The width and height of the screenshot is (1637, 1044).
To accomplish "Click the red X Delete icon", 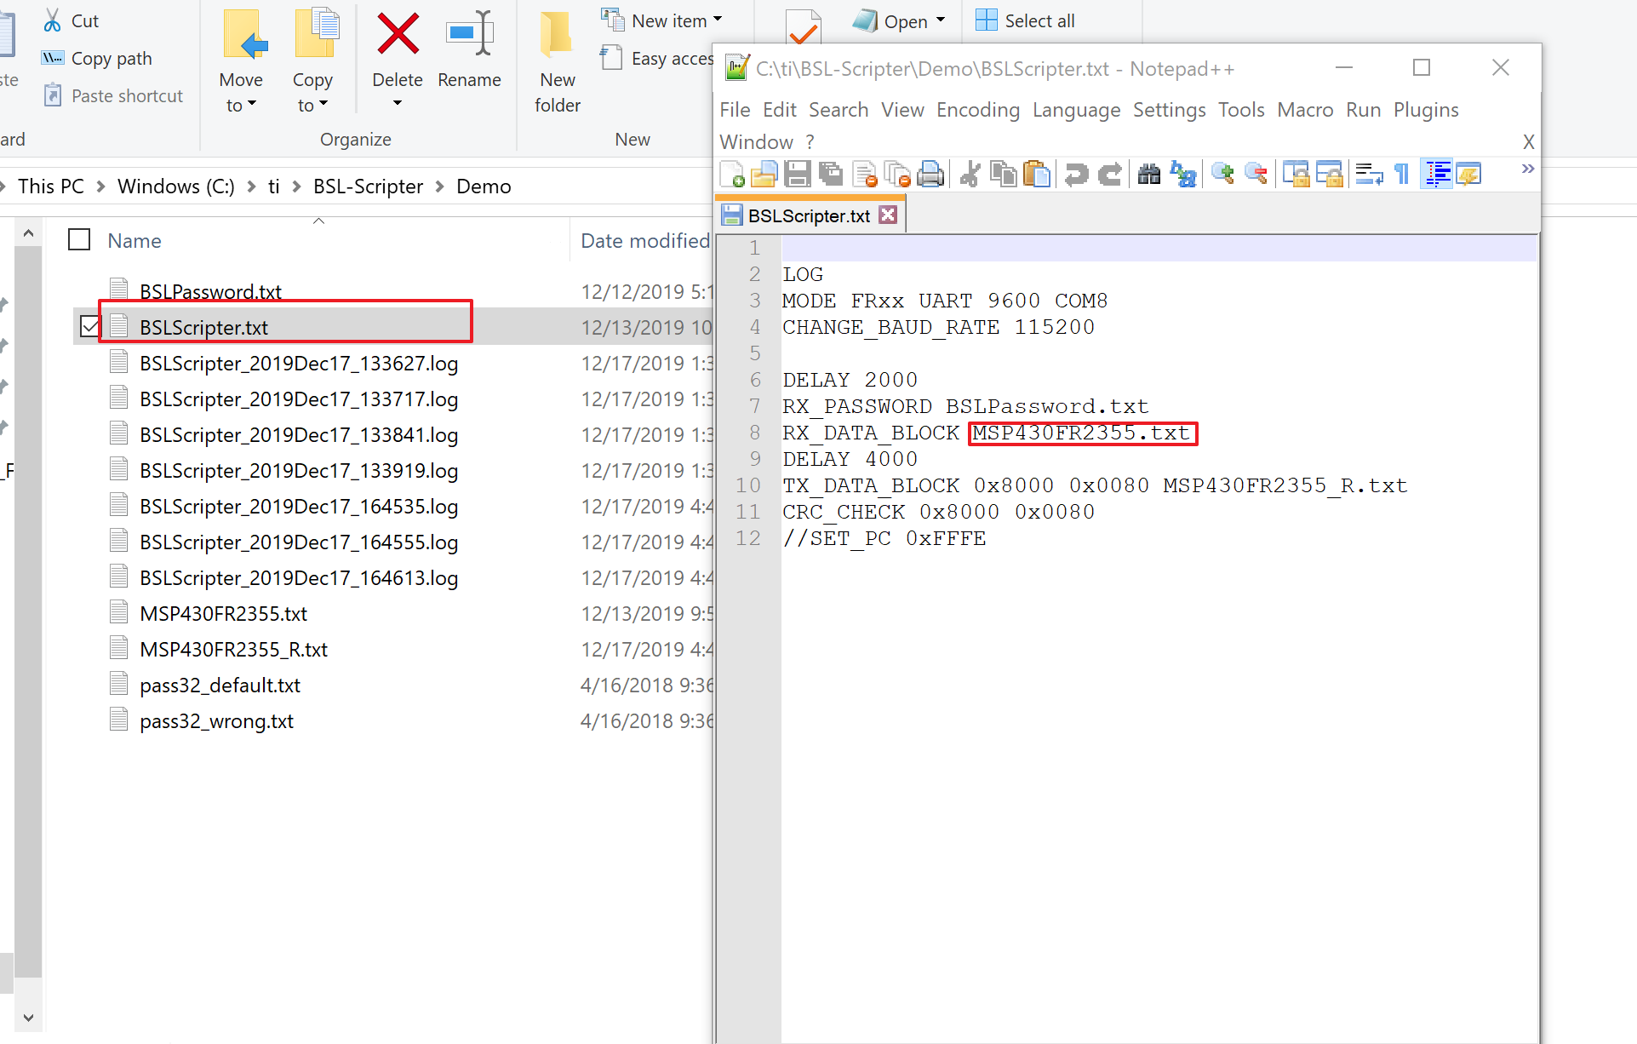I will pyautogui.click(x=398, y=34).
